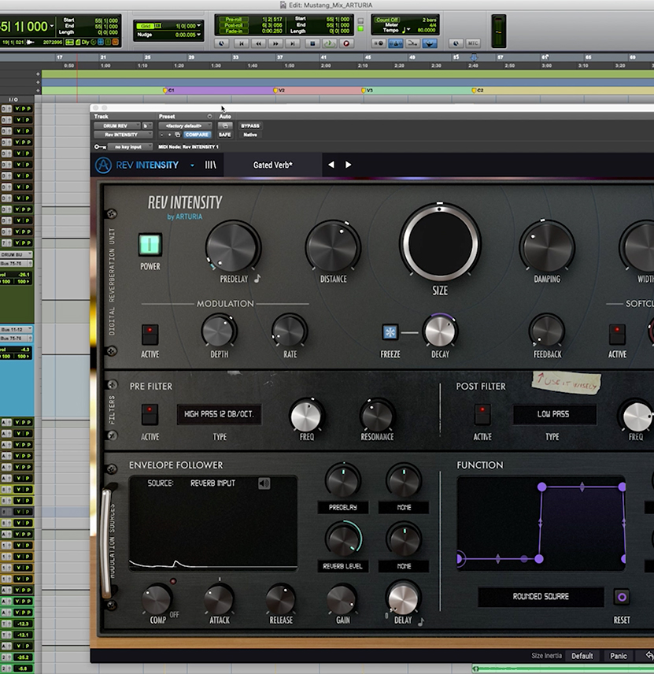Open Reverb Level modulation destination selector
Screen dimensions: 654x674
(343, 567)
